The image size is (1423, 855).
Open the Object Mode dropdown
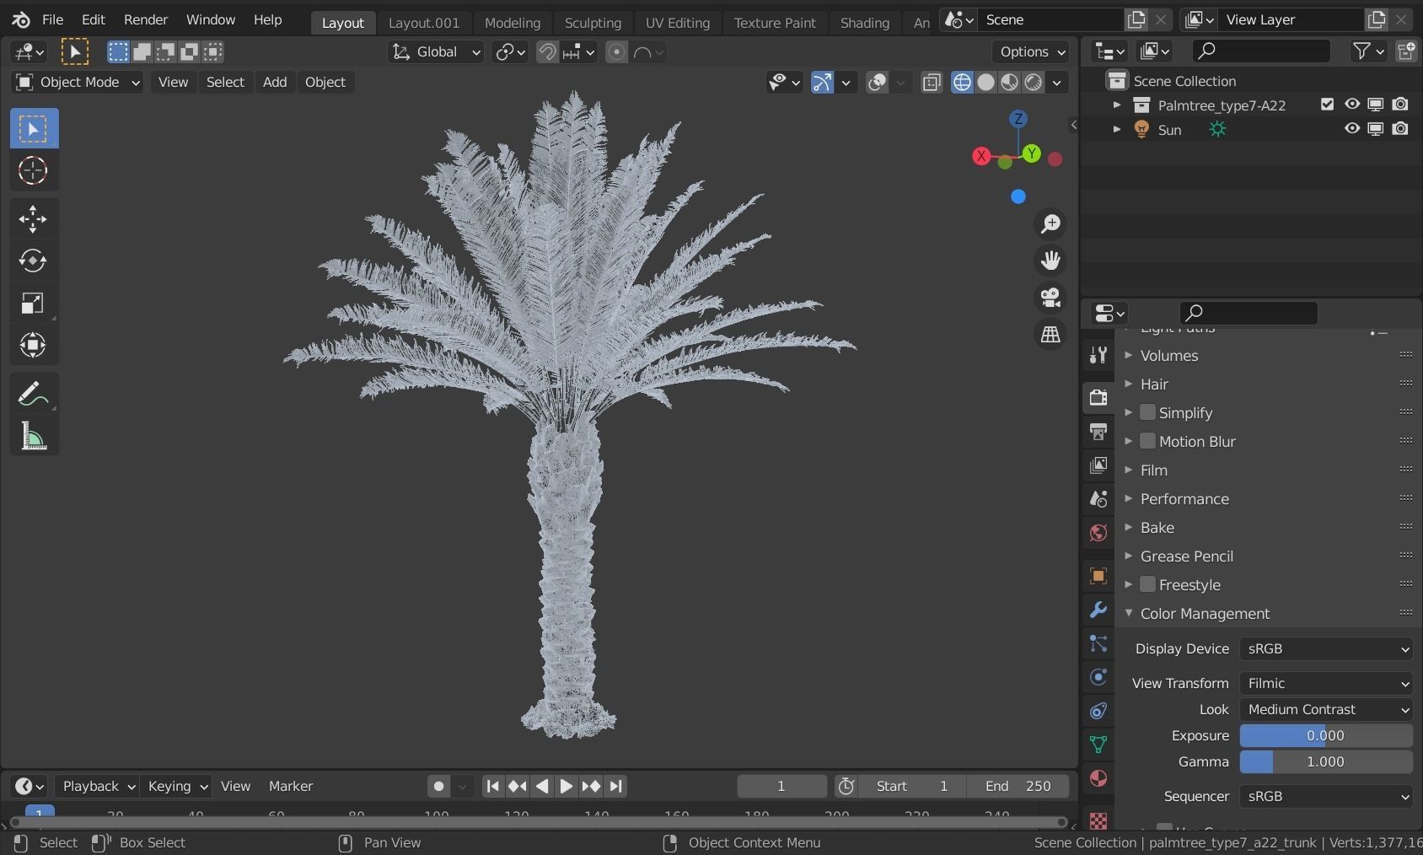click(x=77, y=82)
